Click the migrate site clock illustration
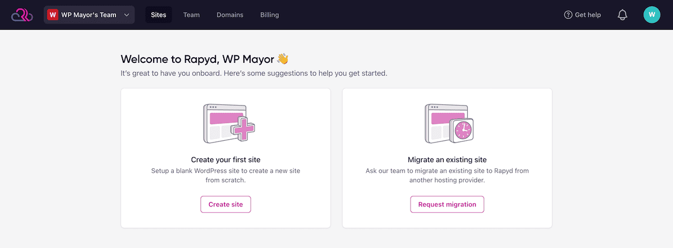Screen dimensions: 673x248 pyautogui.click(x=448, y=123)
